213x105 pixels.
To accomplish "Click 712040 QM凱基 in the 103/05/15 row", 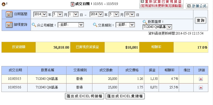I will (x=47, y=79).
